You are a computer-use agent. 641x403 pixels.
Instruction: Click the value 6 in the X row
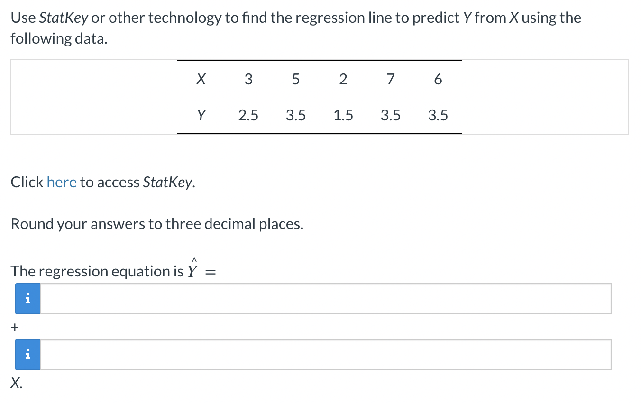(x=438, y=79)
